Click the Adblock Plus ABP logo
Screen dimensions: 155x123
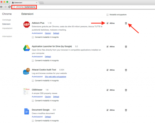[26, 25]
